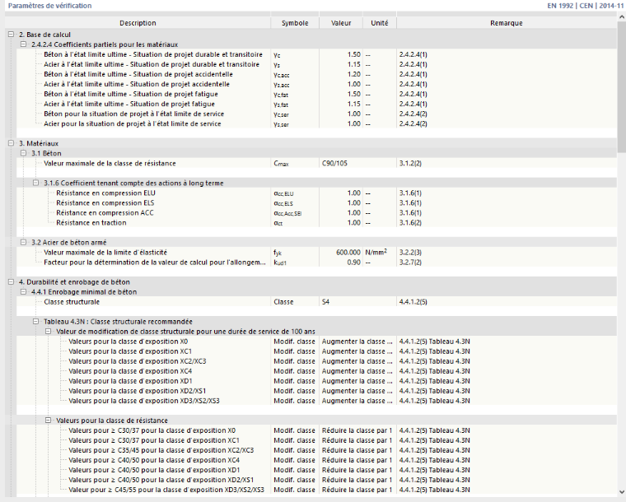626x502 pixels.
Task: Select value 1.00 for Résistance en traction
Action: (x=341, y=223)
